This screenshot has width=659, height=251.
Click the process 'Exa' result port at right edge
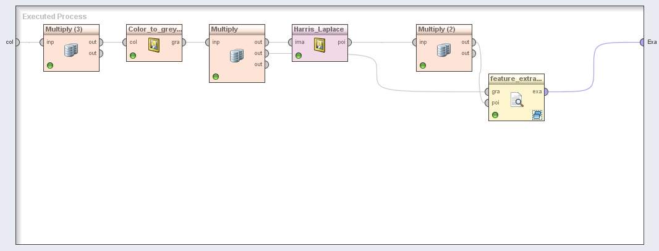pos(642,42)
